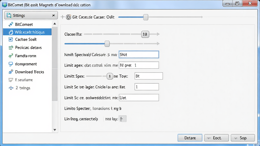The width and height of the screenshot is (260, 146).
Task: Click the small nna lay box
Action: point(123,119)
